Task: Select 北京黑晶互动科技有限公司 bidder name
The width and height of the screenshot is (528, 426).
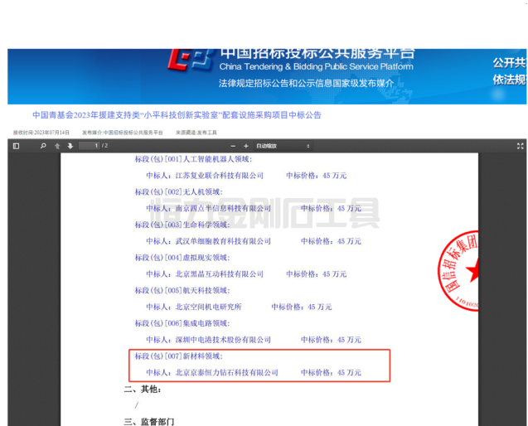Action: point(219,274)
